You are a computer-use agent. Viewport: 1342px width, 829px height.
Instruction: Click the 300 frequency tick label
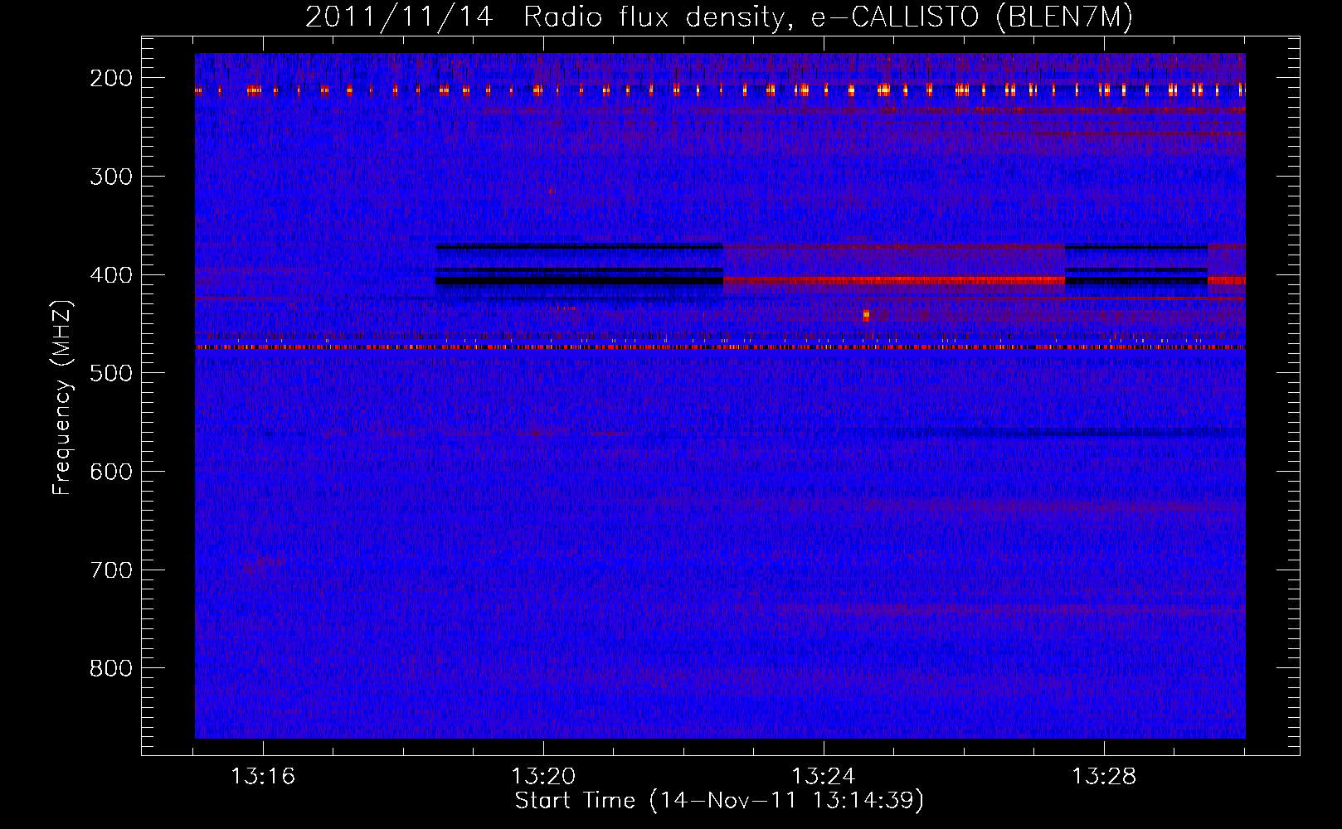pos(110,177)
